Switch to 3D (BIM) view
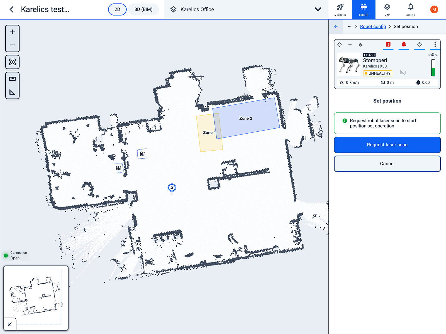This screenshot has height=334, width=446. coord(143,9)
